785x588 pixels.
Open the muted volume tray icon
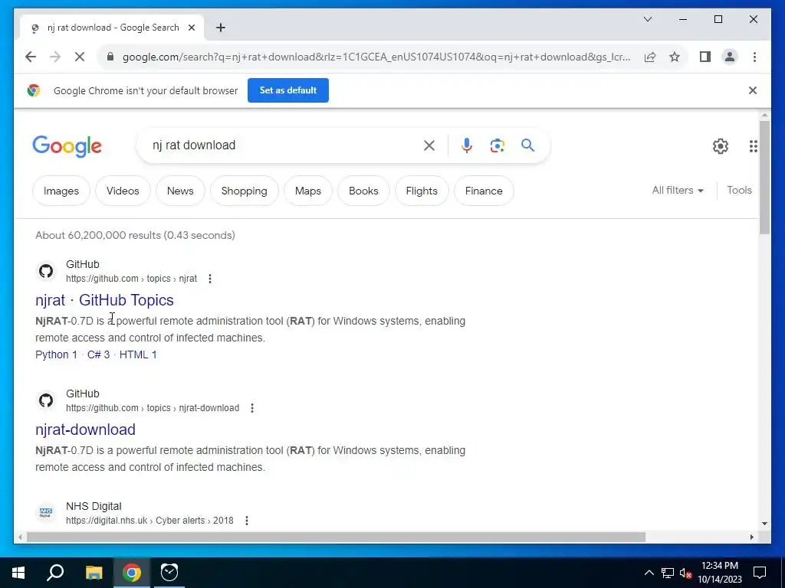[x=685, y=573]
